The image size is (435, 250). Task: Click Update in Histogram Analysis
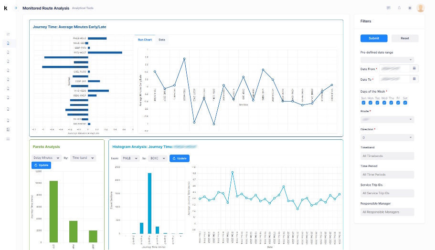coord(179,158)
